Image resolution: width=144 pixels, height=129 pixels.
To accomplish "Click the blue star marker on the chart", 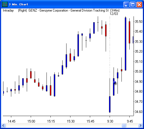I will 115,83.
